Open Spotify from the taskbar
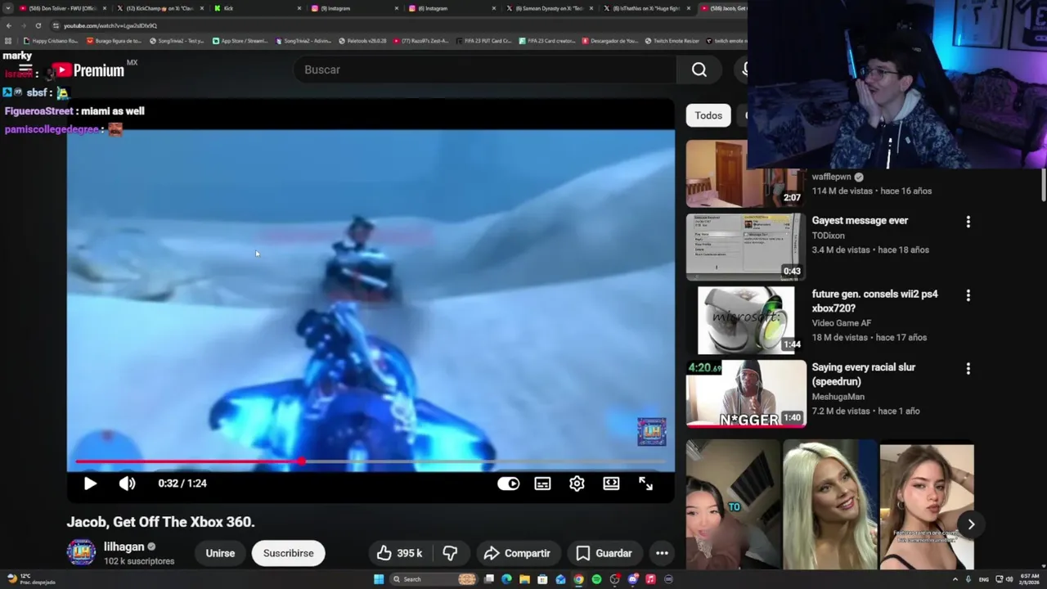Viewport: 1047px width, 589px height. click(596, 579)
